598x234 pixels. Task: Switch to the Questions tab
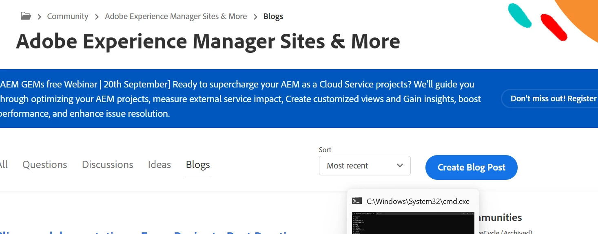[45, 164]
